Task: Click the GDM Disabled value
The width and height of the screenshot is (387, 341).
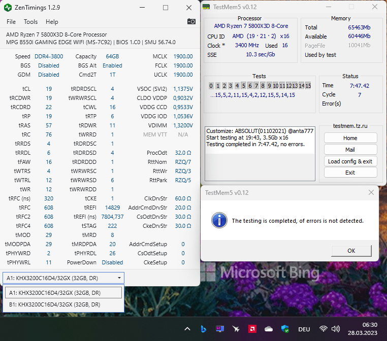Action: (x=49, y=75)
